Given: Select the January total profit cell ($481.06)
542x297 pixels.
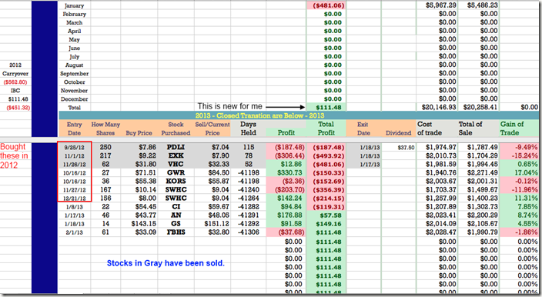Looking at the screenshot, I should (326, 5).
